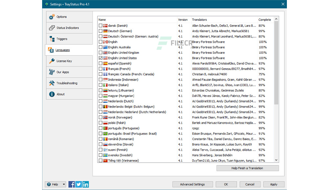Switch to the Options section
Screen dimensions: 329x190
click(69, 17)
